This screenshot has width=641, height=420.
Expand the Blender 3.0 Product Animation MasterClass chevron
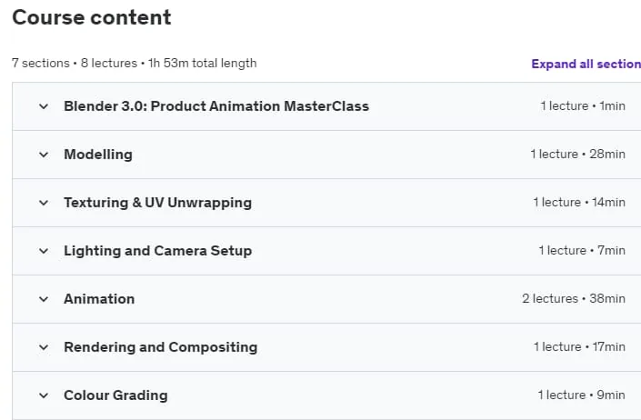44,106
